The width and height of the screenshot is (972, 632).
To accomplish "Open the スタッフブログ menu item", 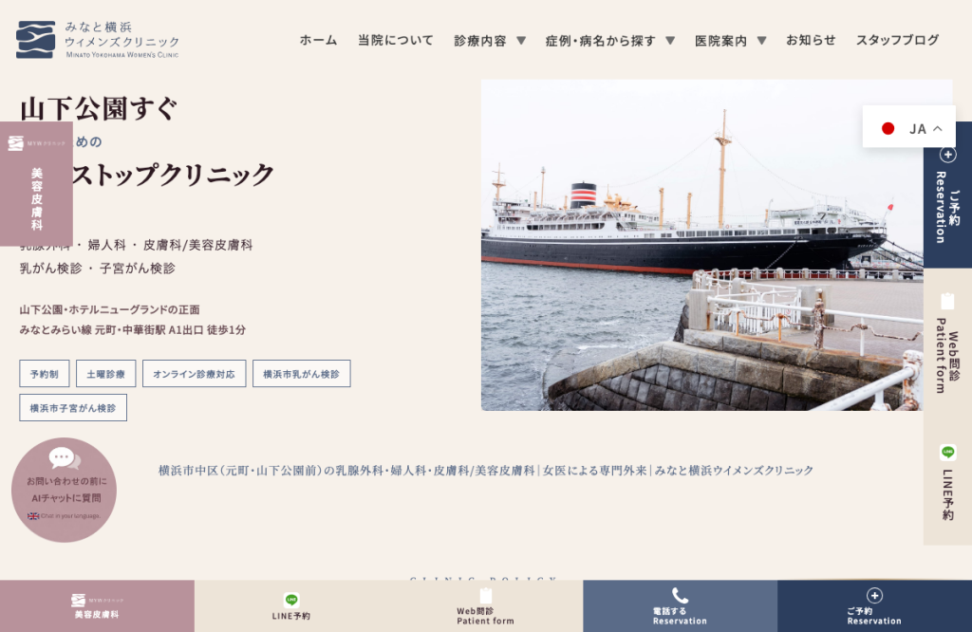I will (898, 40).
